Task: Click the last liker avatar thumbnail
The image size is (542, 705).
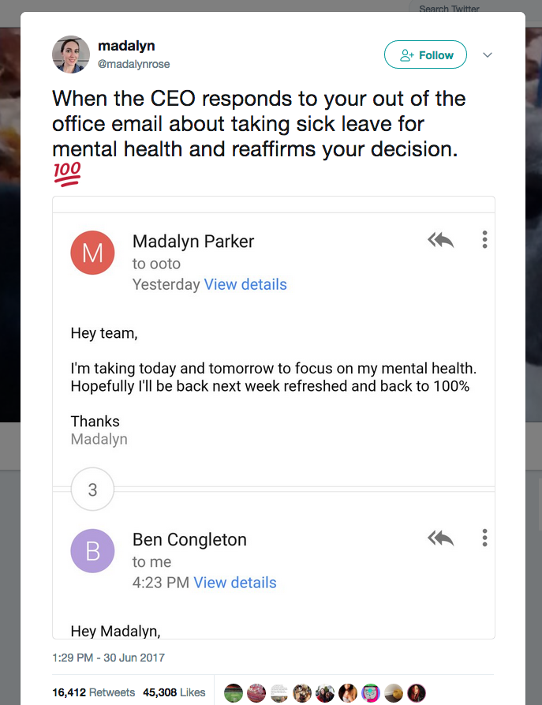Action: point(417,693)
